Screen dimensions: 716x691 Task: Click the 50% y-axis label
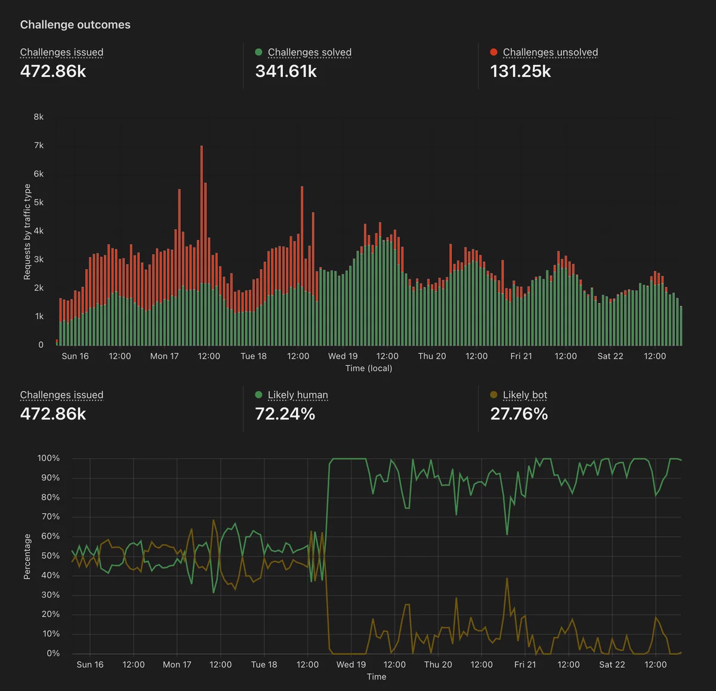pos(51,556)
